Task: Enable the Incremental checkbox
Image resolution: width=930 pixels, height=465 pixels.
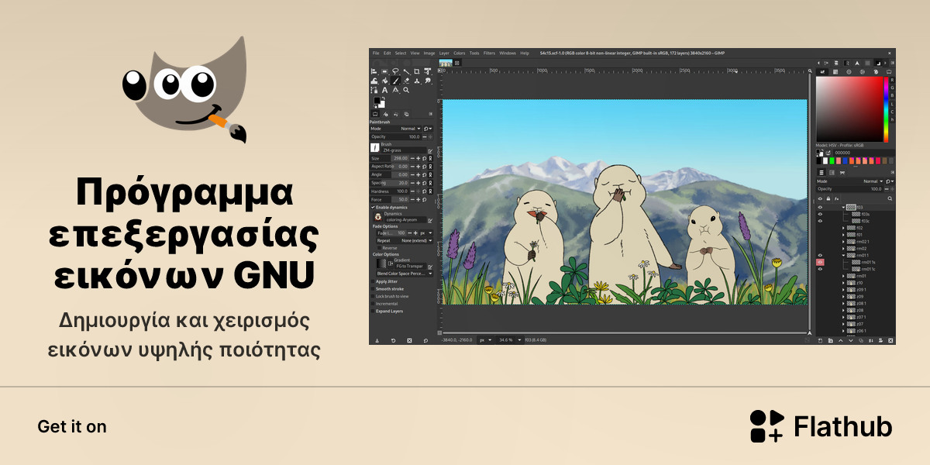Action: 373,304
